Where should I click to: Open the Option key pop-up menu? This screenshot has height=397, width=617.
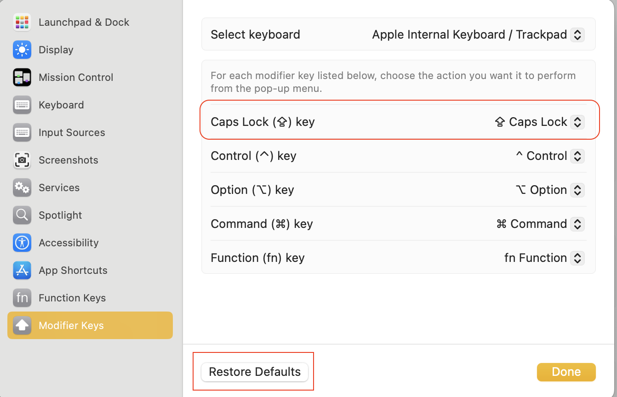tap(577, 190)
